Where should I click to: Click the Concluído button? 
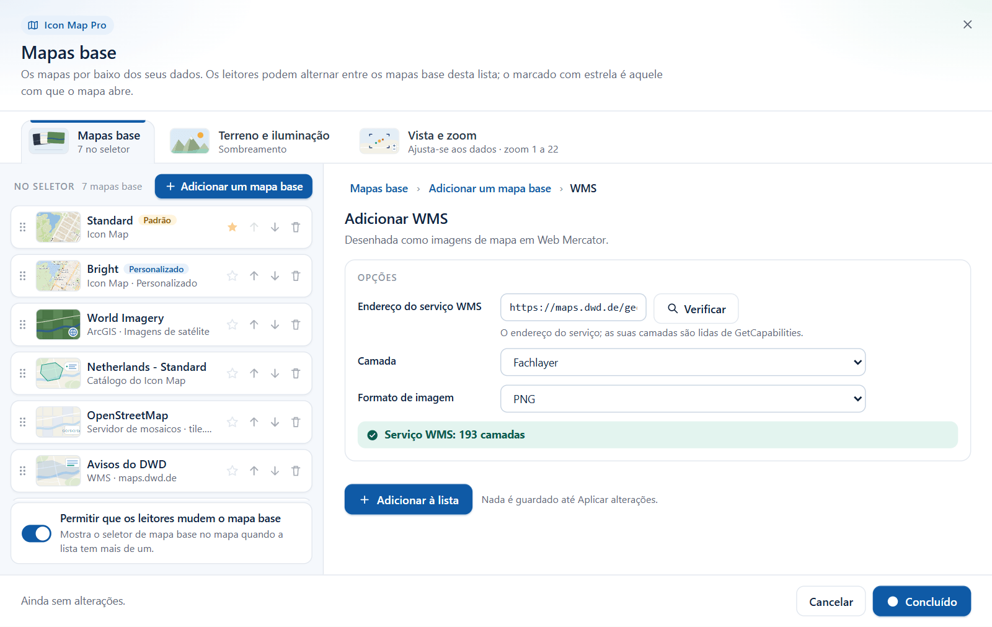[922, 602]
